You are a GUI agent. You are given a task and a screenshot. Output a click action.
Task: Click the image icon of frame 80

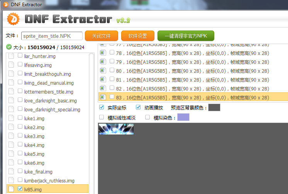[103, 70]
